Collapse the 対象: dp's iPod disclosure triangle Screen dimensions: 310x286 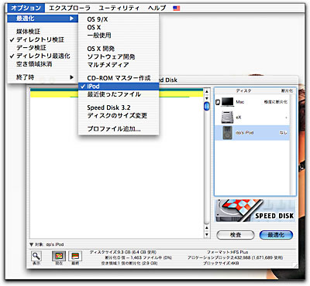click(x=32, y=244)
